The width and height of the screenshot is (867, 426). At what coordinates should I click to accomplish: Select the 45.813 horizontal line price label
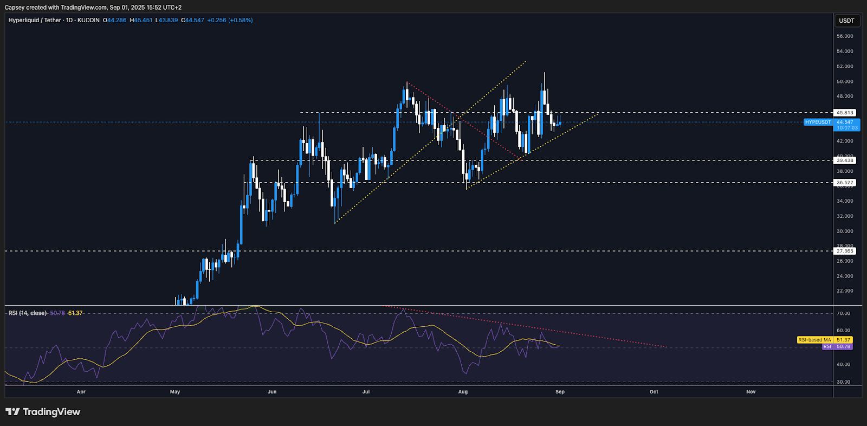845,113
